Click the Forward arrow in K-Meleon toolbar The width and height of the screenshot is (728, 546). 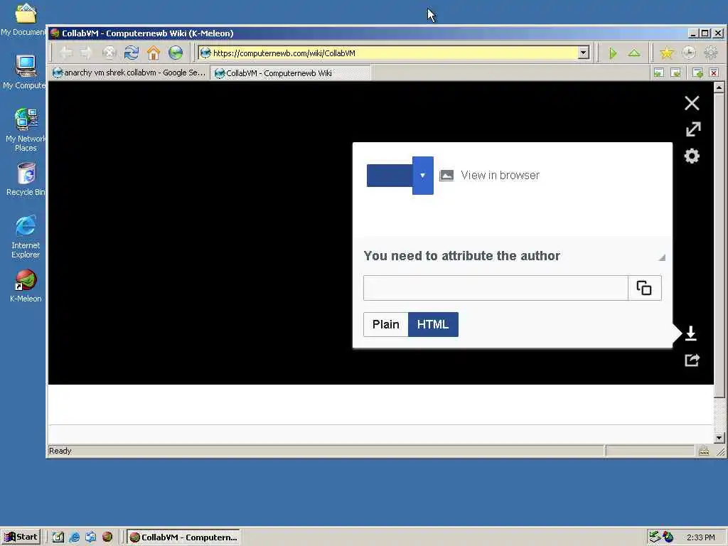87,53
